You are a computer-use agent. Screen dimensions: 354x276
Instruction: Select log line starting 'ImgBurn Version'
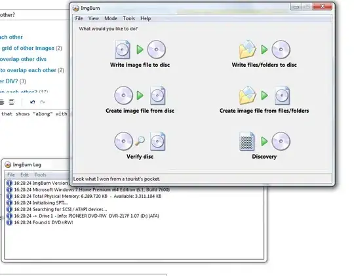[x=41, y=183]
